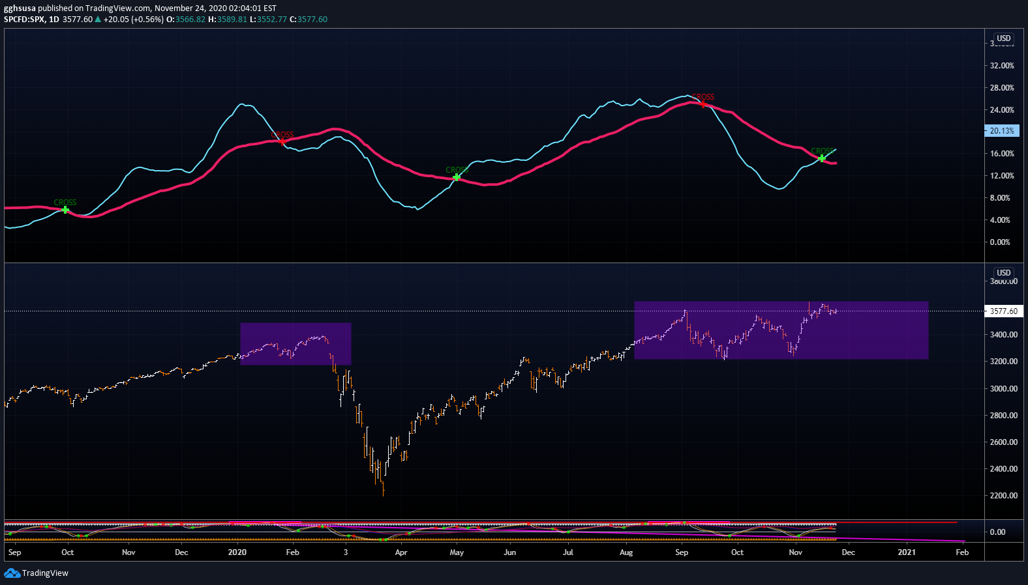Image resolution: width=1028 pixels, height=585 pixels.
Task: Click the USD label of the SPX price pane
Action: pyautogui.click(x=1004, y=273)
